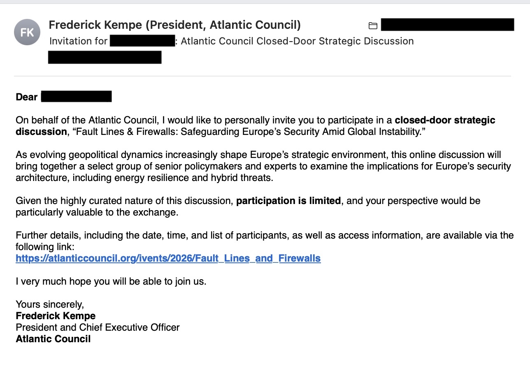Click bold "participation is limited" text
Viewport: 530px width, 371px height.
(288, 201)
